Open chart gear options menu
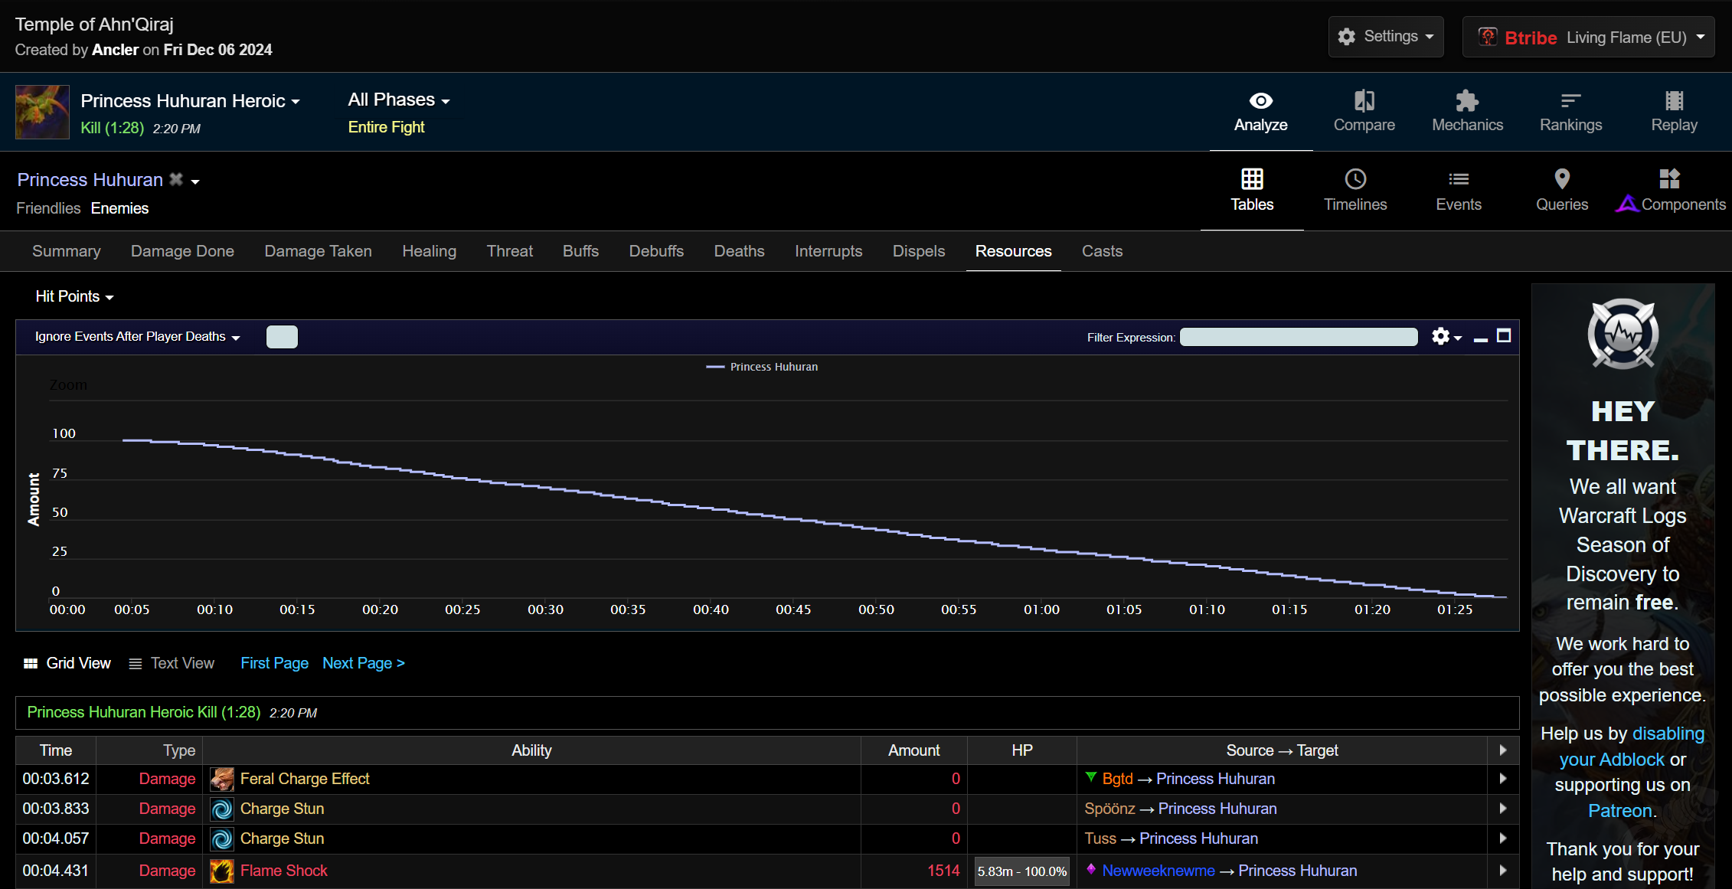Viewport: 1732px width, 889px height. 1446,336
